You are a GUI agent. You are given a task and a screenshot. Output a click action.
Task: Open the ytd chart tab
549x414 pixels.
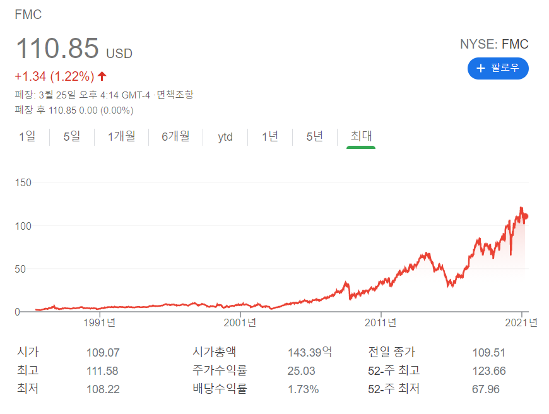pyautogui.click(x=225, y=137)
